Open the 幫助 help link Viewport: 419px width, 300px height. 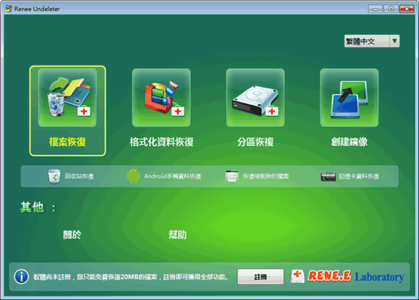click(x=177, y=234)
